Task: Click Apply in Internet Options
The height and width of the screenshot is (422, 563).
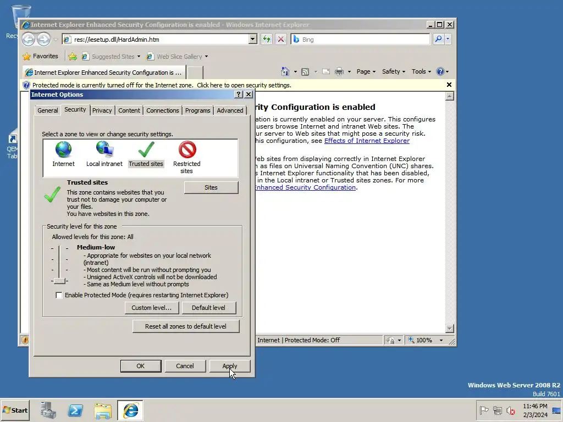Action: pyautogui.click(x=230, y=366)
